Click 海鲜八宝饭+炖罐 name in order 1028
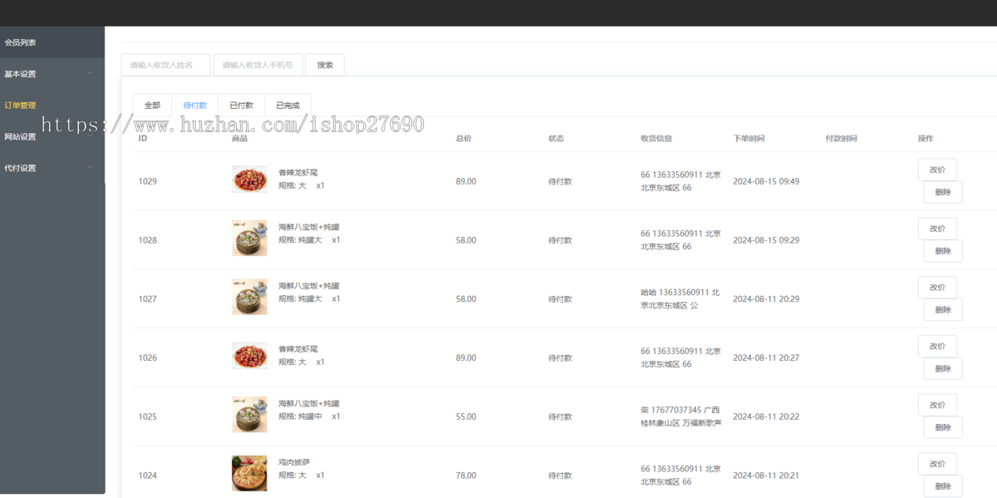 [x=309, y=227]
